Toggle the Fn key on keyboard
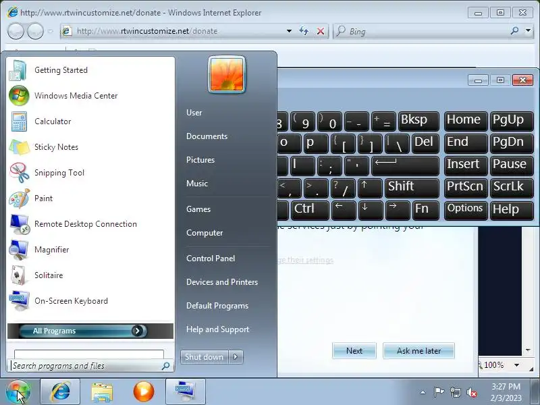 425,211
